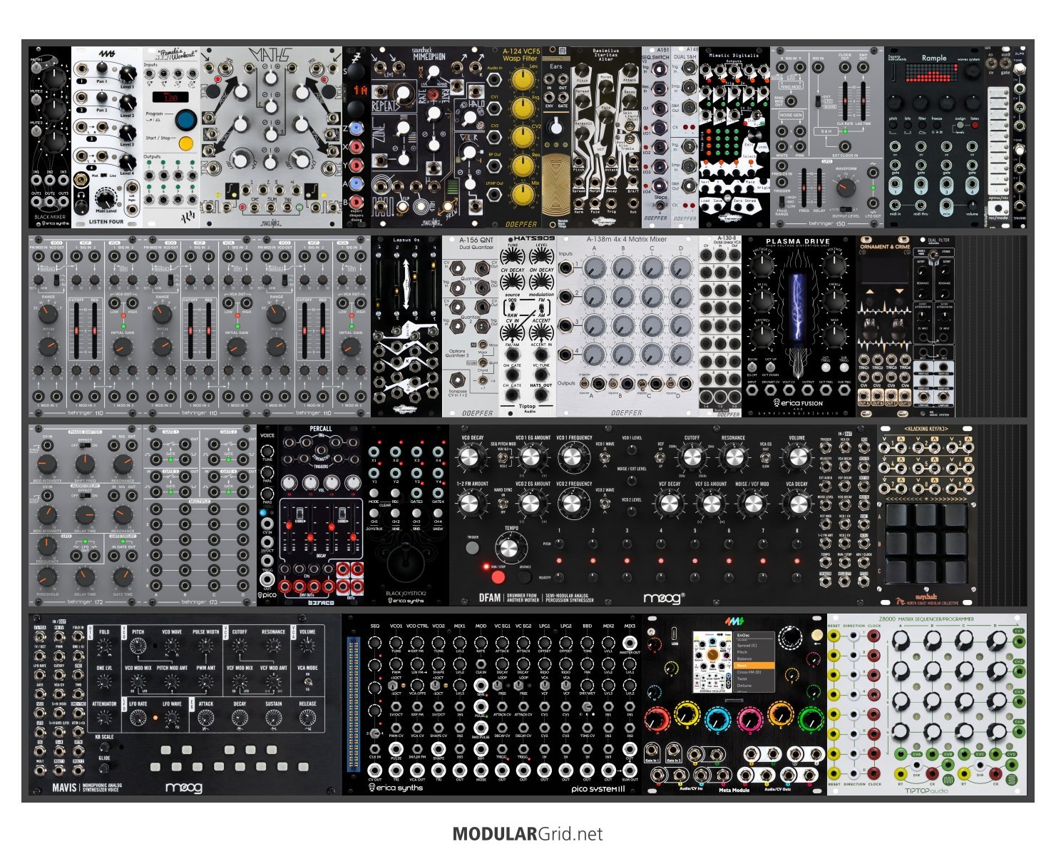Screen dimensions: 1056x849
Task: Click the Mimetic Digitalis module
Action: (734, 137)
